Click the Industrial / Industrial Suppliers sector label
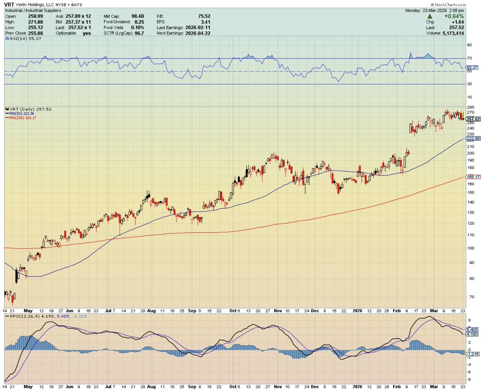The height and width of the screenshot is (391, 483). (33, 10)
